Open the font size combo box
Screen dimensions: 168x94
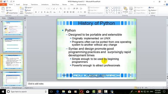(x=50, y=9)
